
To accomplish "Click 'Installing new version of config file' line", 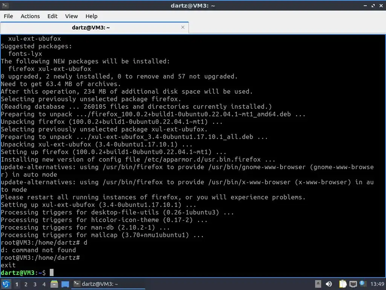I will 138,160.
